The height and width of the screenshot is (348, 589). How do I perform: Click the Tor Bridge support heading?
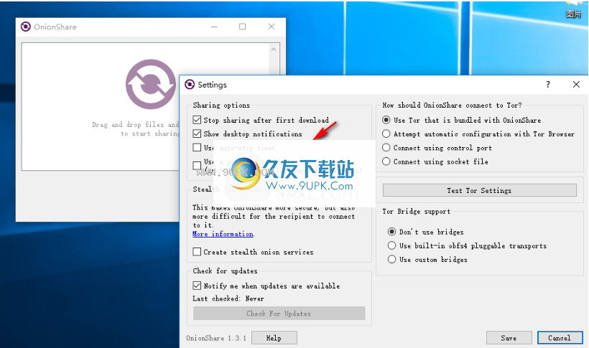[416, 212]
